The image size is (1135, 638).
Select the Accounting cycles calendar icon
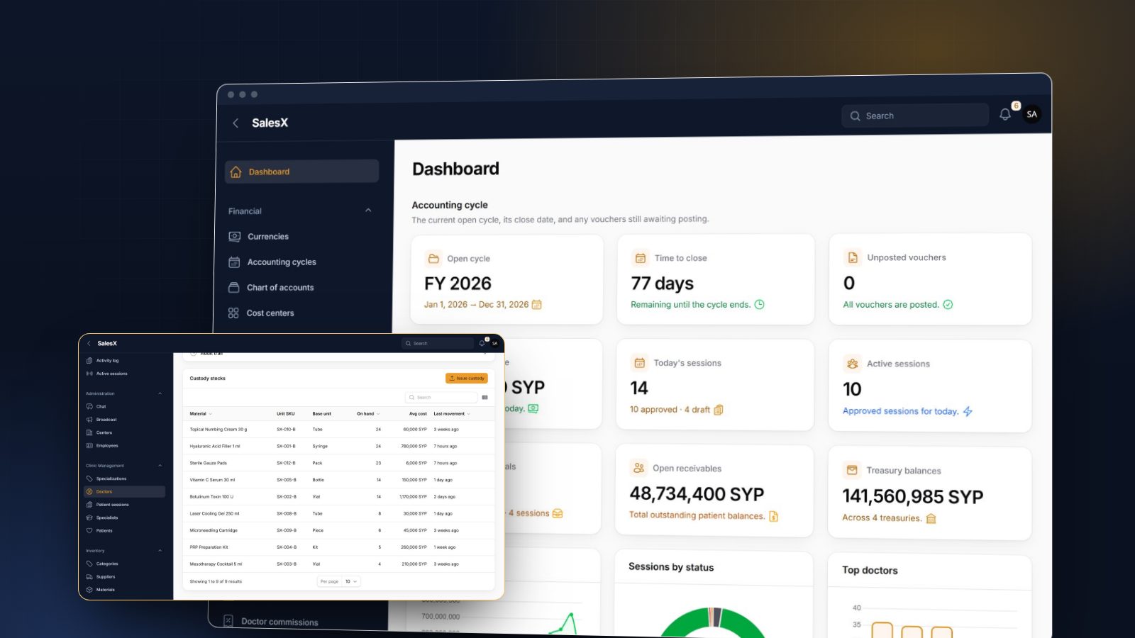tap(234, 262)
